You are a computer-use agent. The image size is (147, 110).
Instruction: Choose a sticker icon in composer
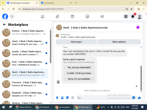(x=67, y=98)
